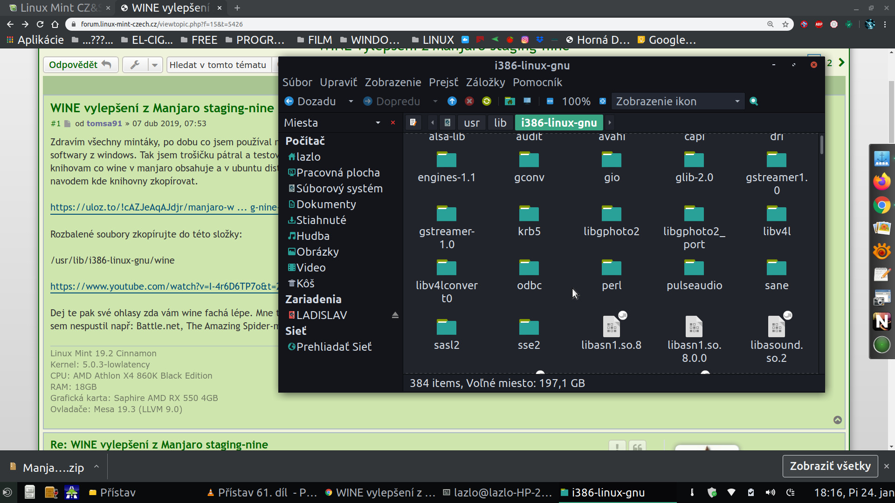Open Dozadu history dropdown arrow
Image resolution: width=895 pixels, height=503 pixels.
[351, 101]
